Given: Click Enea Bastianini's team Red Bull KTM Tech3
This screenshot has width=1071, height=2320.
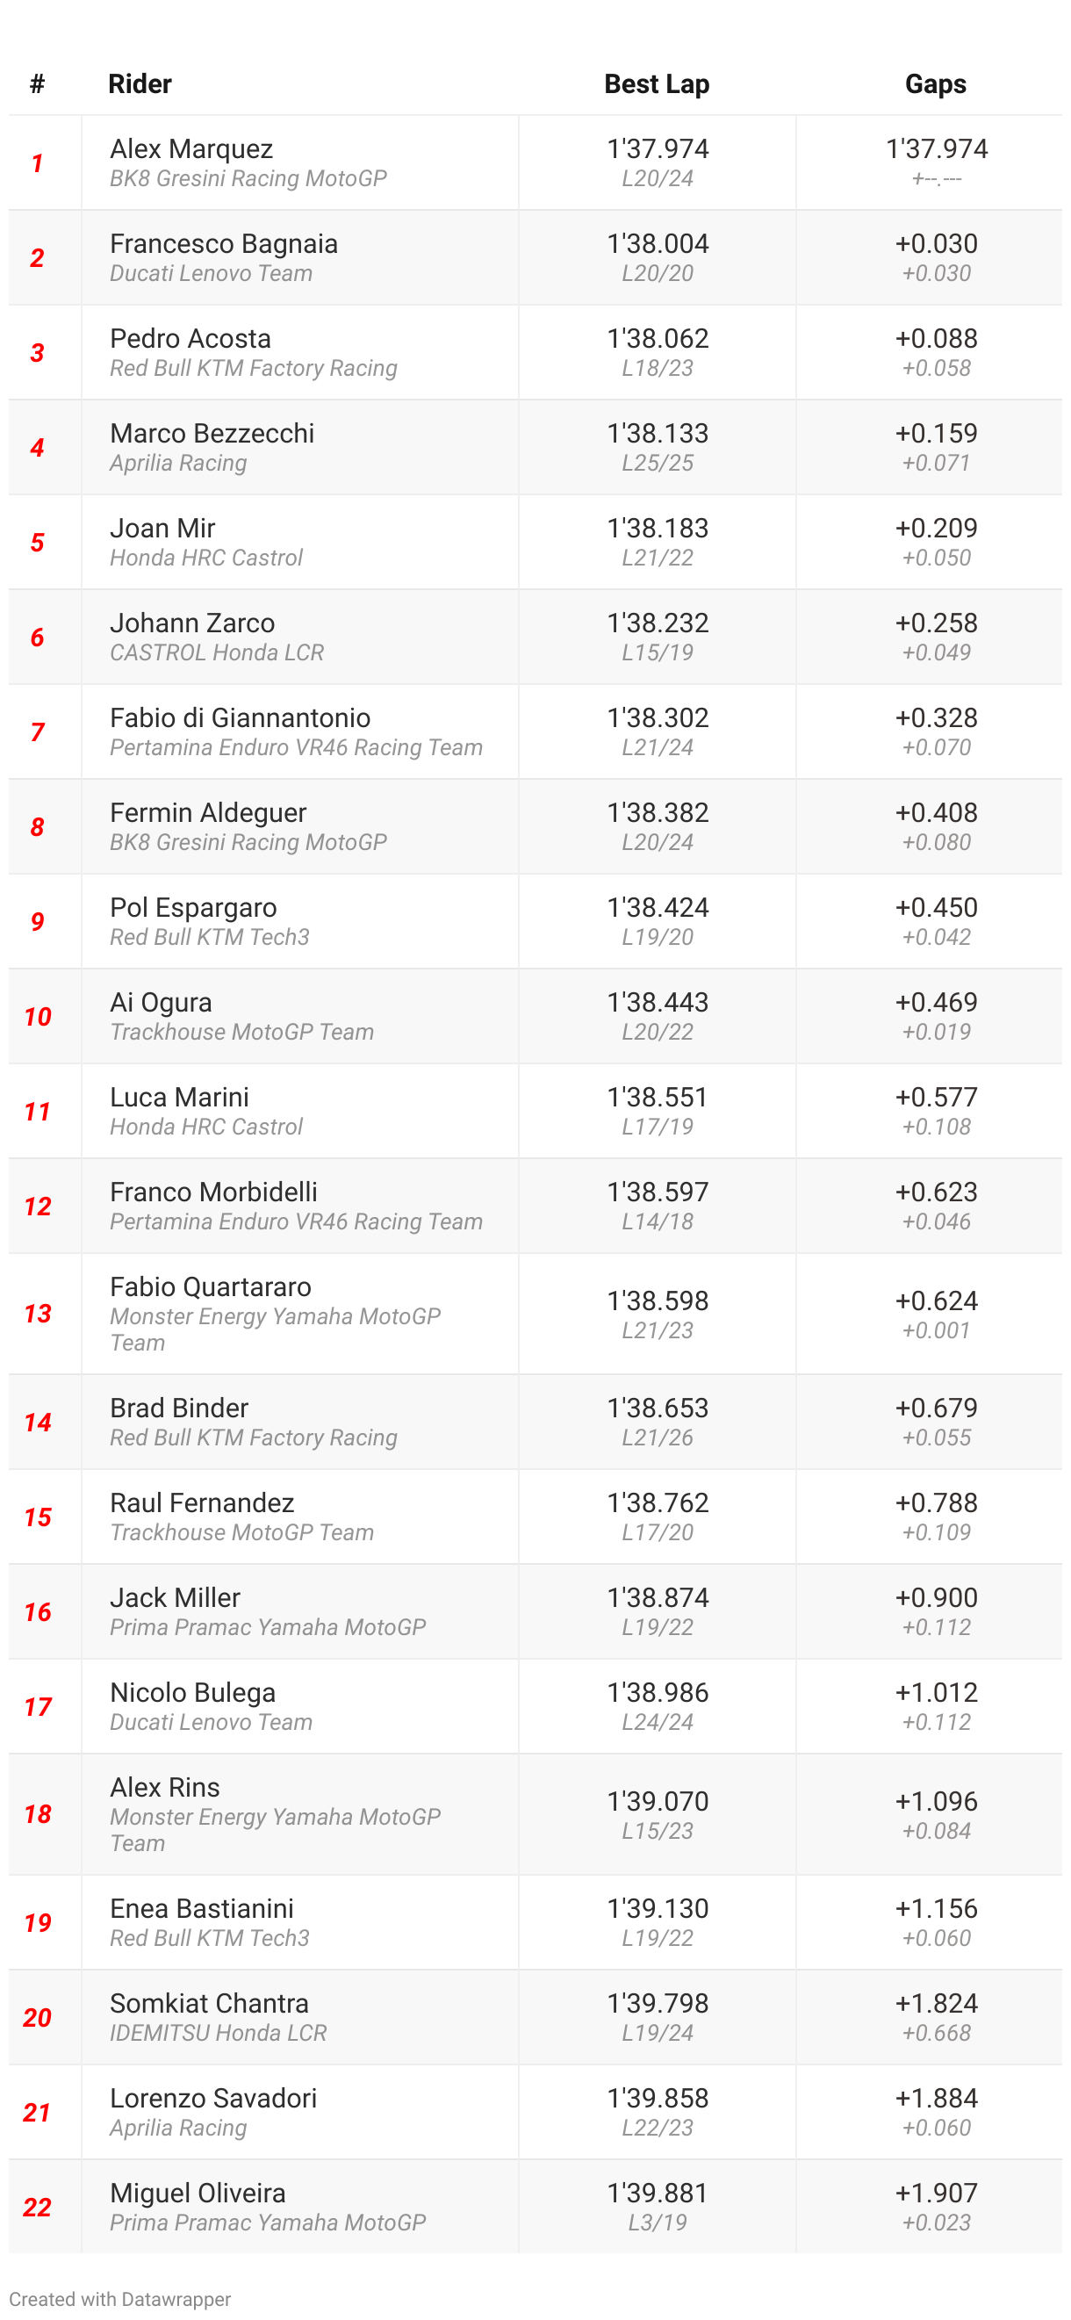Looking at the screenshot, I should pyautogui.click(x=210, y=1937).
